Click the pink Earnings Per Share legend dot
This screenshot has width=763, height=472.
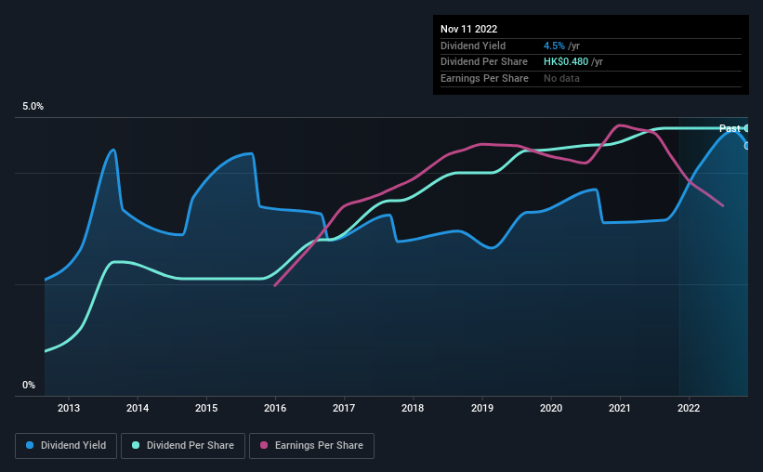[x=264, y=445]
